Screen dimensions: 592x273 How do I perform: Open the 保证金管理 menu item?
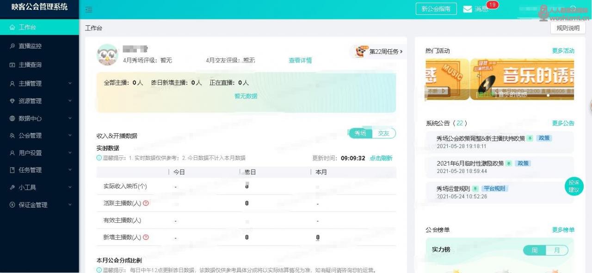[x=32, y=204]
